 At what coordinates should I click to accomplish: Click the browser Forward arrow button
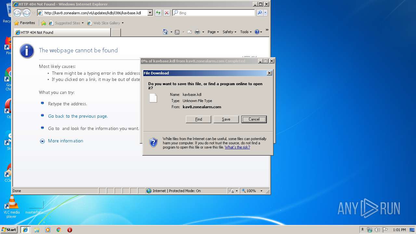point(26,13)
